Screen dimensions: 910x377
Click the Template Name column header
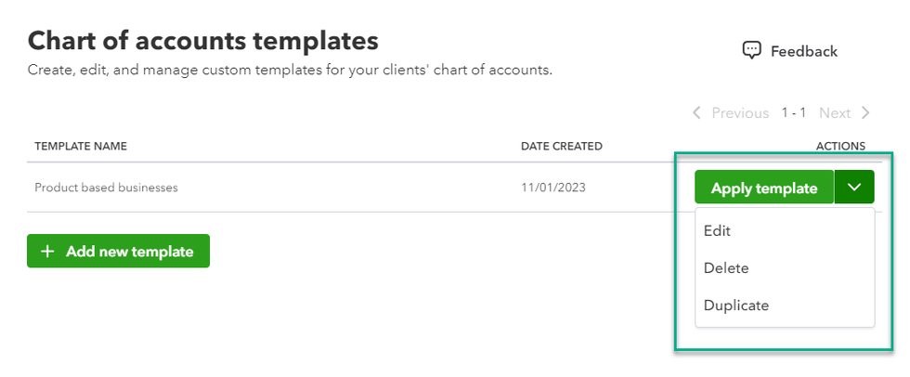[x=81, y=146]
